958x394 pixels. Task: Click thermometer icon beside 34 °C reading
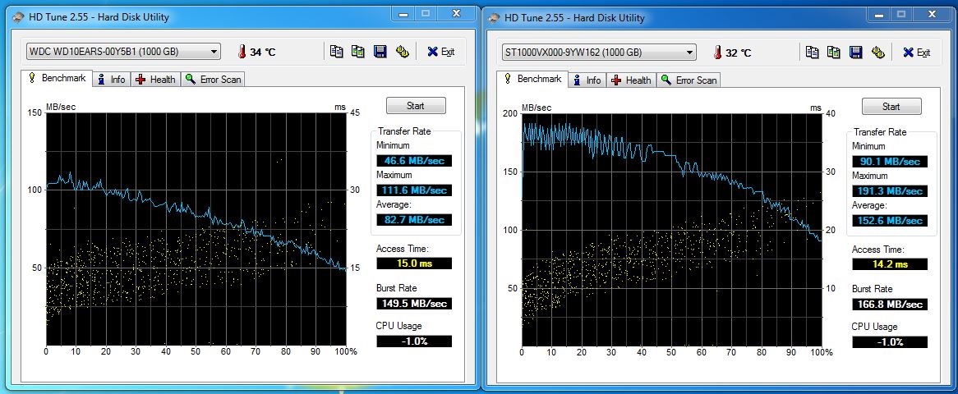tap(242, 52)
